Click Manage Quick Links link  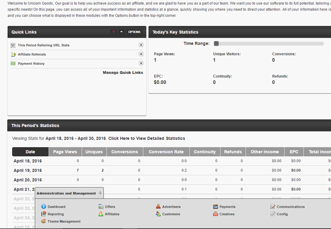pyautogui.click(x=123, y=73)
